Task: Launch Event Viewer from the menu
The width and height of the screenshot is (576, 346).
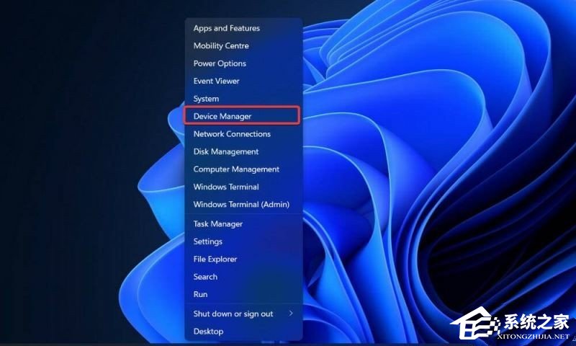Action: tap(216, 81)
